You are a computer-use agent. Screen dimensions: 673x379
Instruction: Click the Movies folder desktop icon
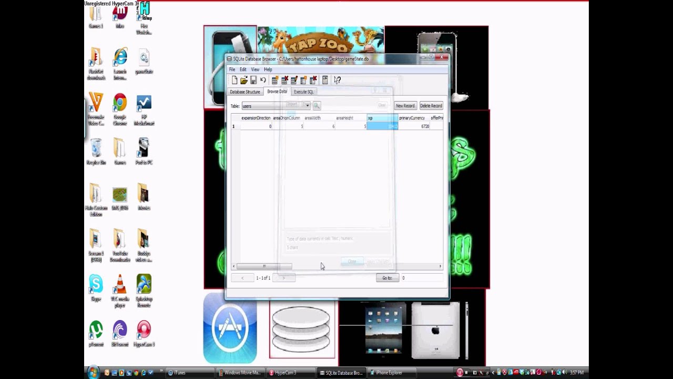point(144,197)
